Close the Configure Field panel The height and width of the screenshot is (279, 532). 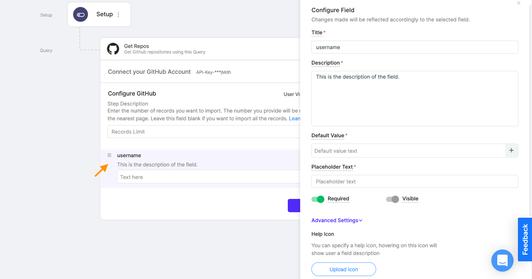click(519, 3)
